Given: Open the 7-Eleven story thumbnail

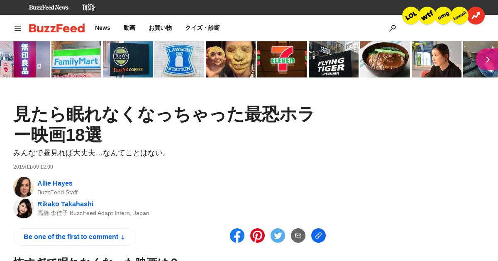Looking at the screenshot, I should tap(282, 59).
